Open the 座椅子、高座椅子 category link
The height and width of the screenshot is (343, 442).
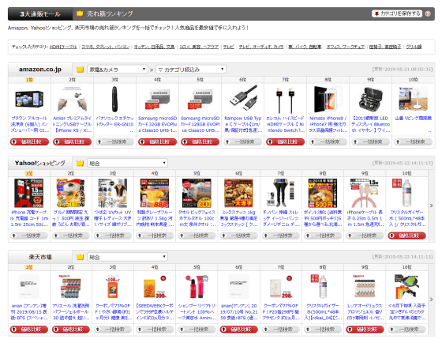point(385,47)
